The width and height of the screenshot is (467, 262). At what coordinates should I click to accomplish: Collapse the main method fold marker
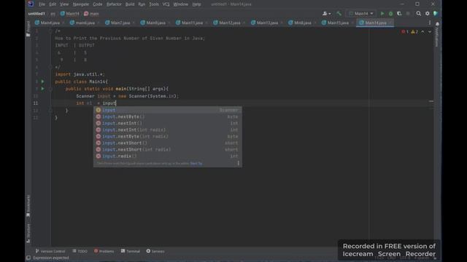click(50, 89)
